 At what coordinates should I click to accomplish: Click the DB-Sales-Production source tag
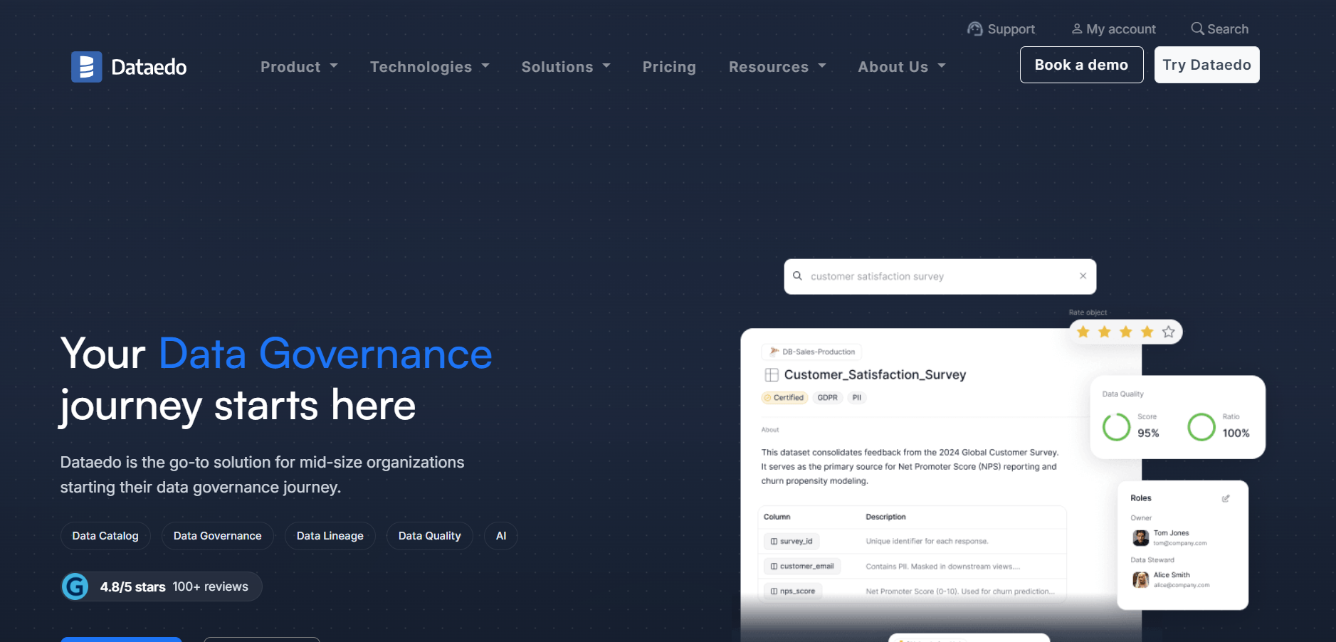(812, 352)
